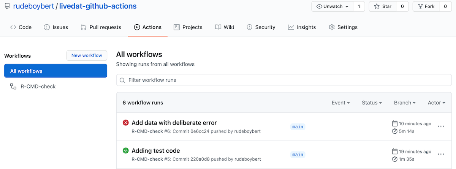The width and height of the screenshot is (456, 169).
Task: Open the Event filter dropdown
Action: pos(340,103)
